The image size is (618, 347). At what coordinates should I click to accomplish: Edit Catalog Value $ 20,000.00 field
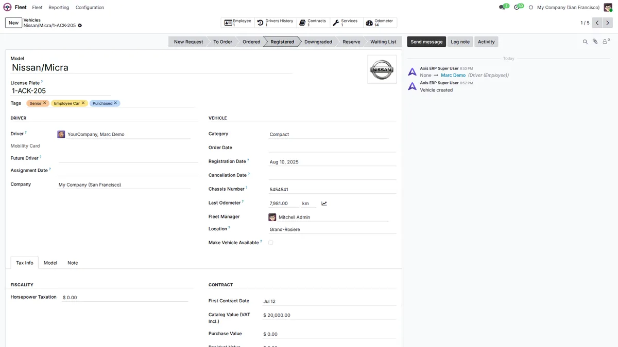(329, 315)
